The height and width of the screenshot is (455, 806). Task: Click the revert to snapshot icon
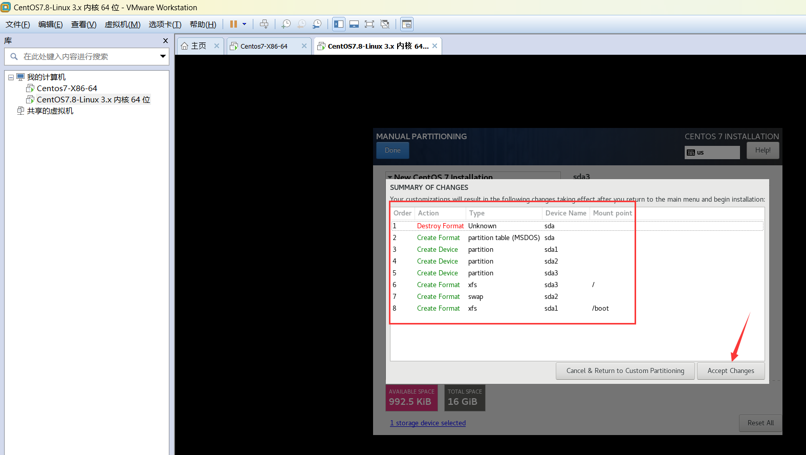click(302, 24)
